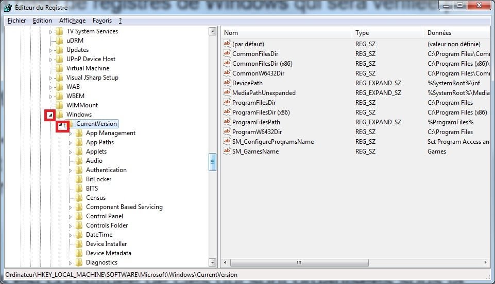Expand the WAB key
This screenshot has width=495, height=284.
tap(50, 87)
